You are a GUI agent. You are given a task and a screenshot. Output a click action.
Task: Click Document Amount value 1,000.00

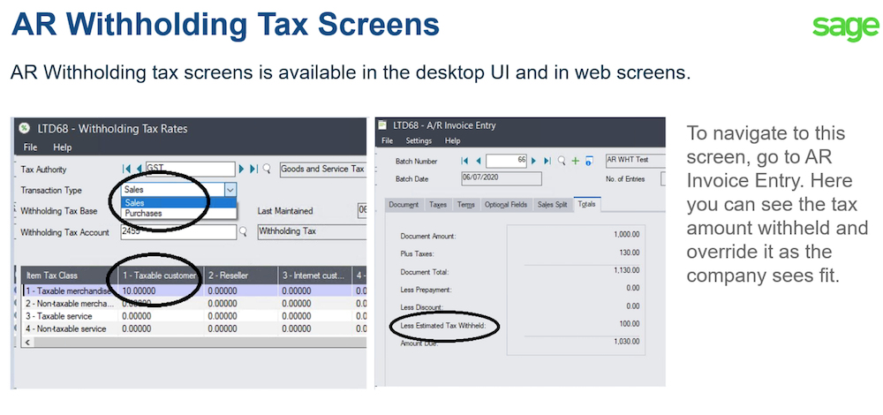(626, 235)
